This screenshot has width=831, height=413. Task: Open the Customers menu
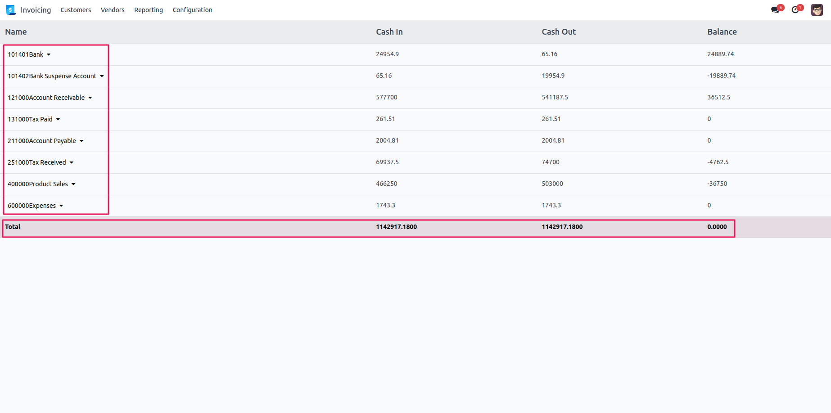[x=76, y=10]
